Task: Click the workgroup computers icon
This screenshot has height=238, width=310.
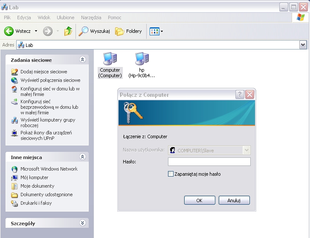Action: tap(14, 120)
